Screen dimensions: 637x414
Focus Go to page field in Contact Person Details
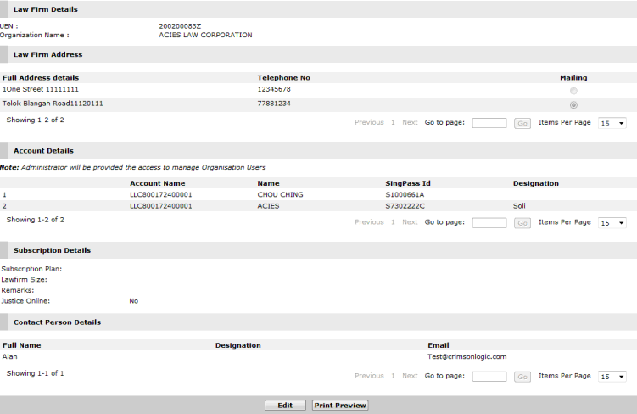pyautogui.click(x=489, y=376)
